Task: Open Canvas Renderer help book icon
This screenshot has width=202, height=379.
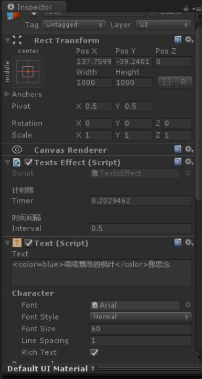Action: pos(177,150)
